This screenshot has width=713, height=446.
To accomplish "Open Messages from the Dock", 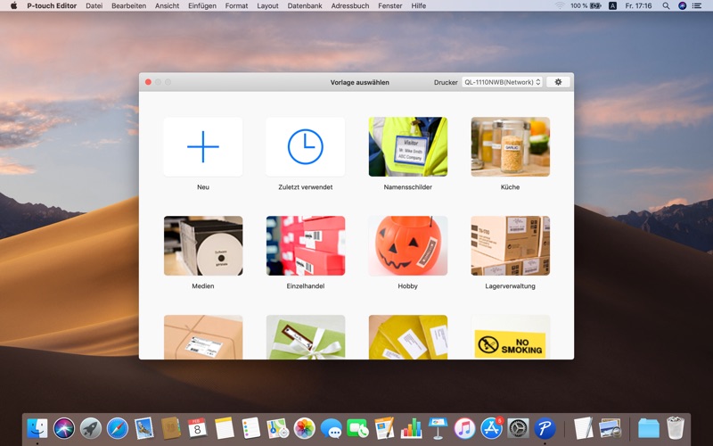I will 331,428.
